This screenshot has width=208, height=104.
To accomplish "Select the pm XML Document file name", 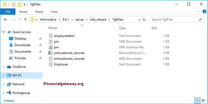I will (x=56, y=42).
